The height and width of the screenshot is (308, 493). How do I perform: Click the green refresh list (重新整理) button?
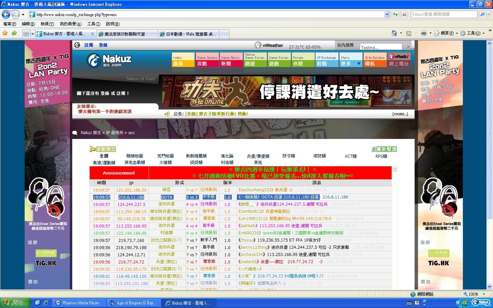point(384,149)
